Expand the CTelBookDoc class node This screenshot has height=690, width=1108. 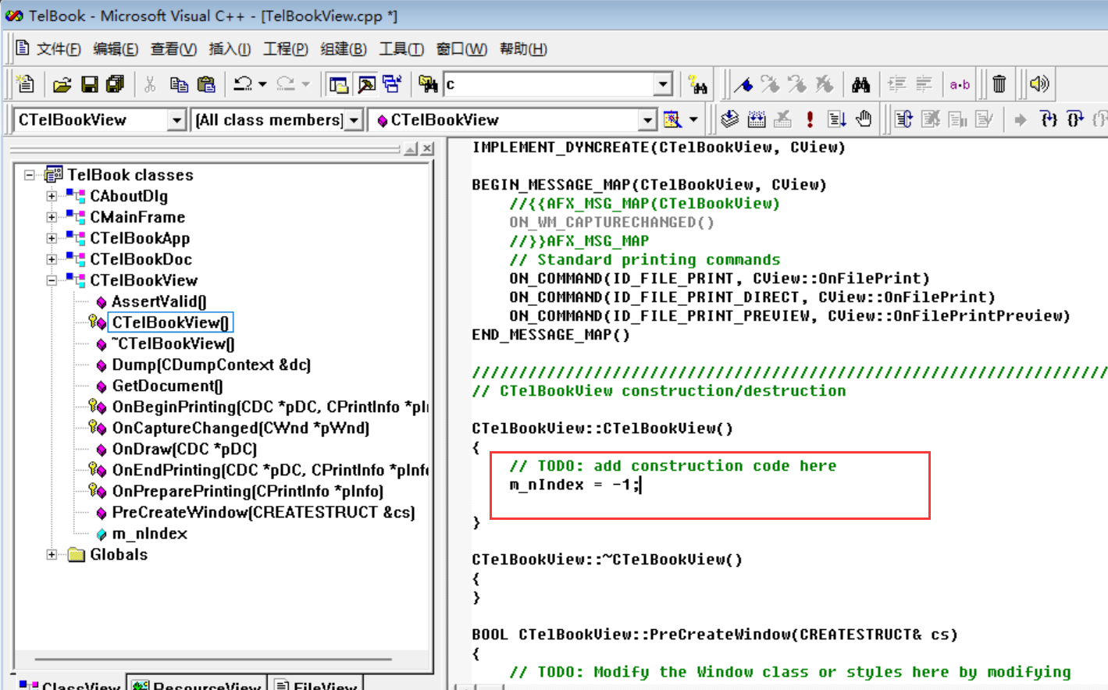click(52, 259)
